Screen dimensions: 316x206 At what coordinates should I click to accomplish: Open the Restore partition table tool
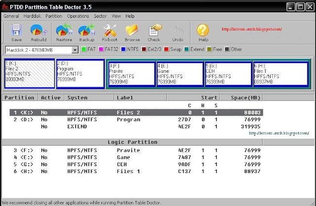click(x=64, y=30)
